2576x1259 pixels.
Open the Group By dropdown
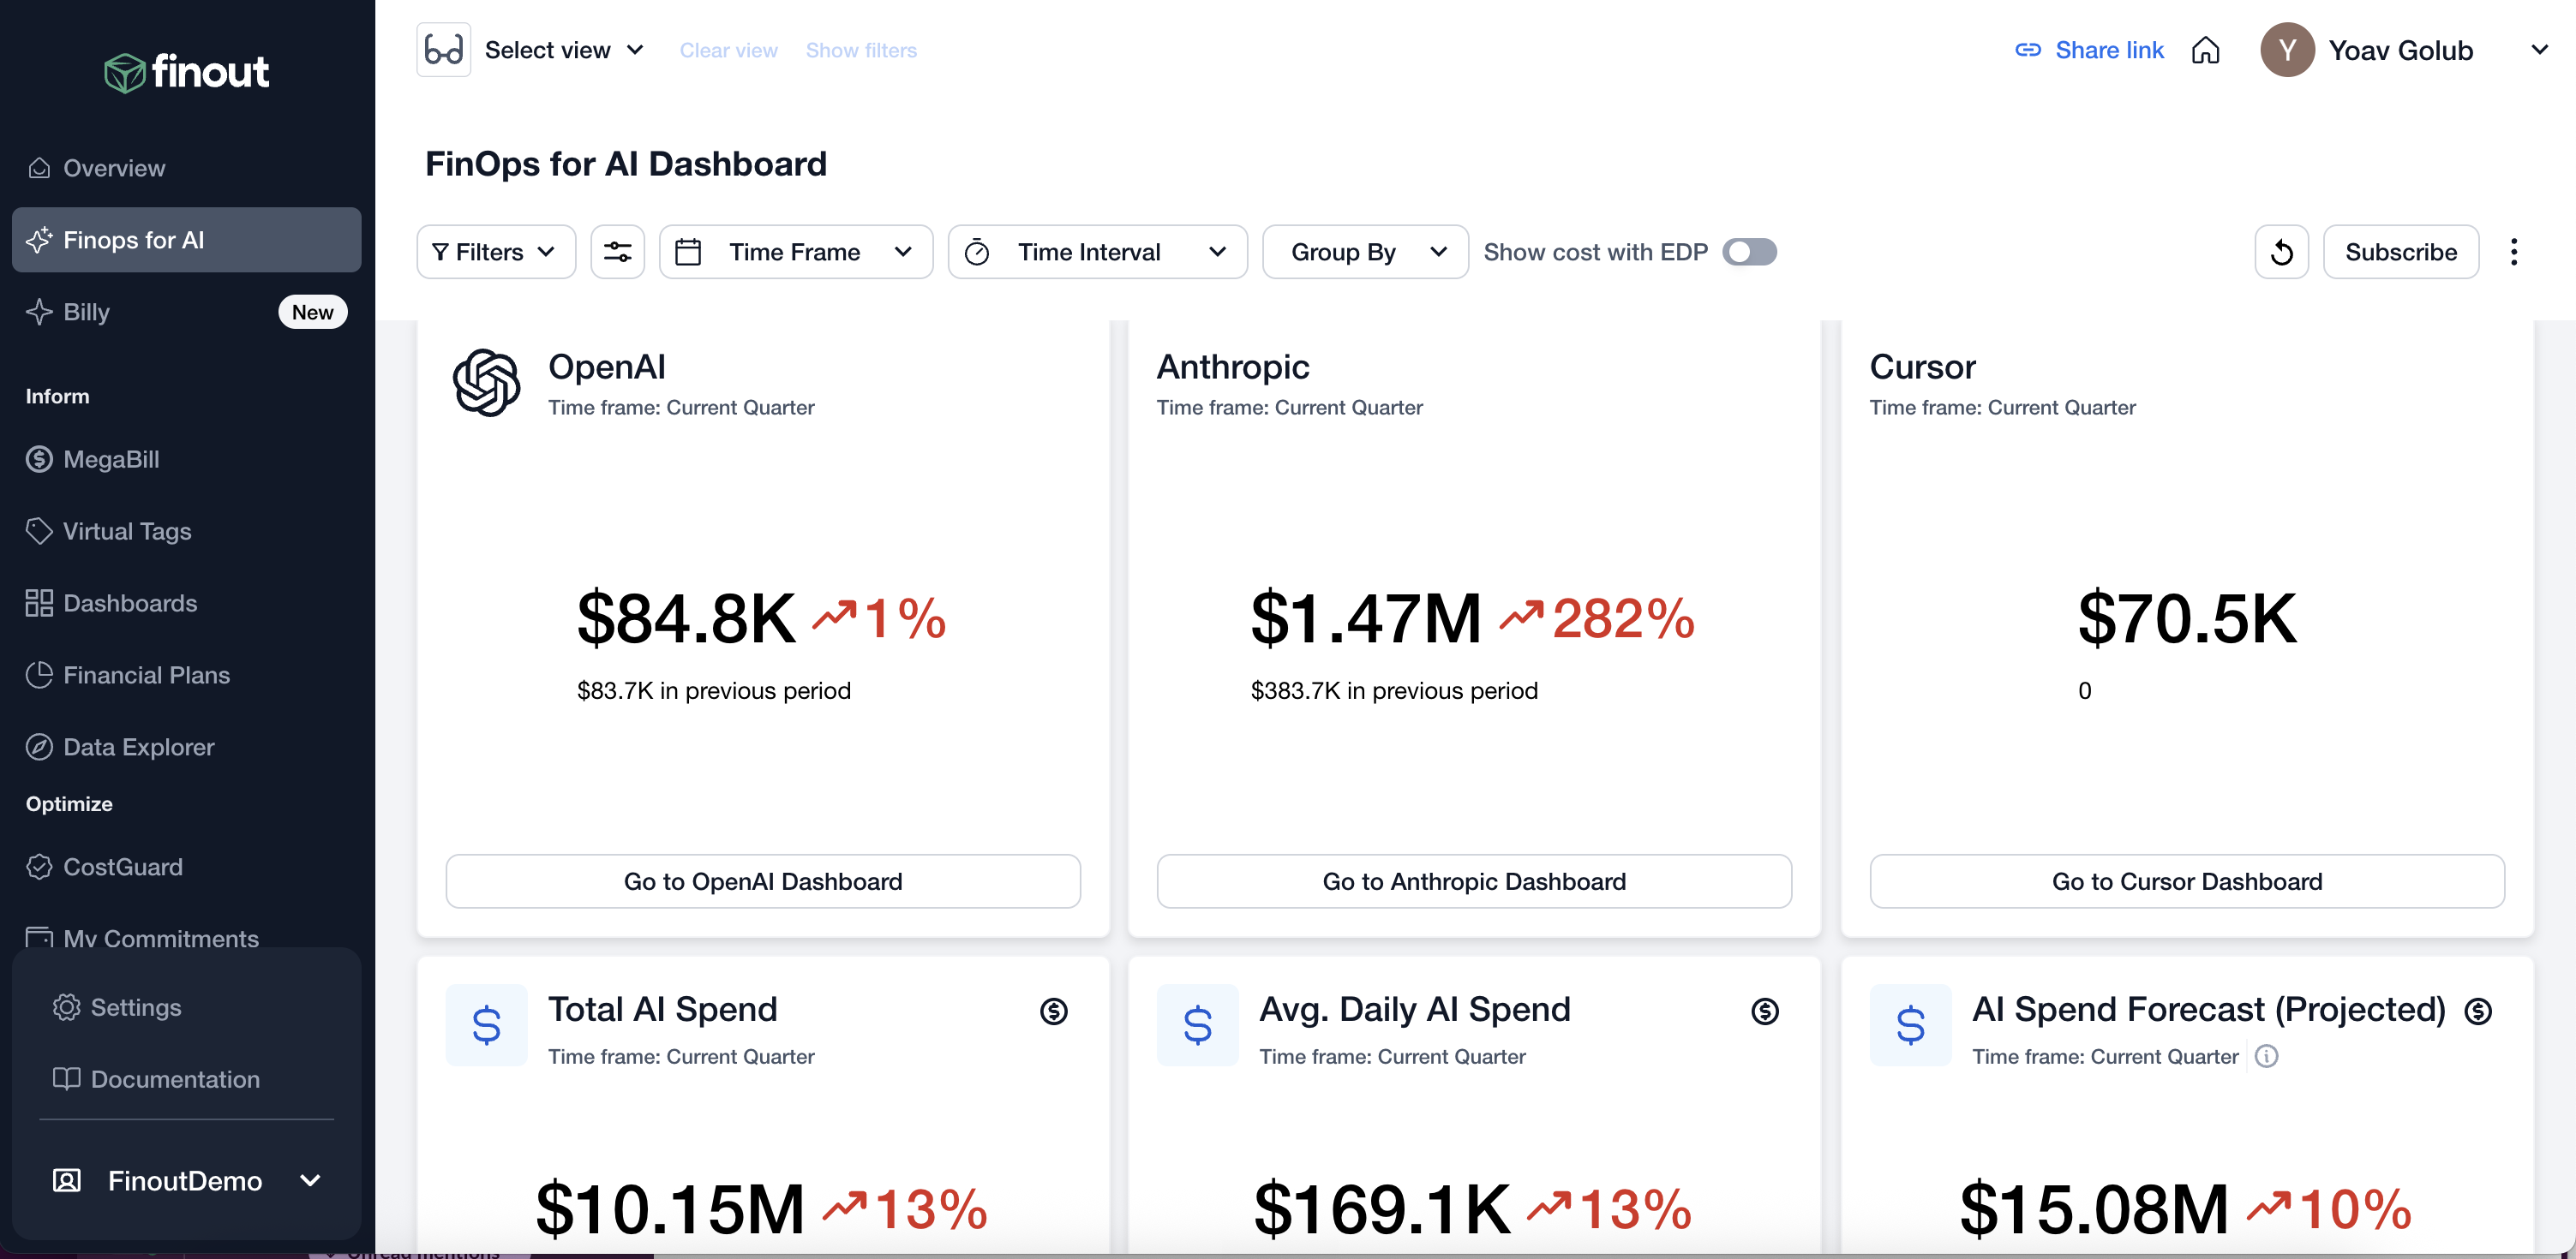coord(1365,252)
